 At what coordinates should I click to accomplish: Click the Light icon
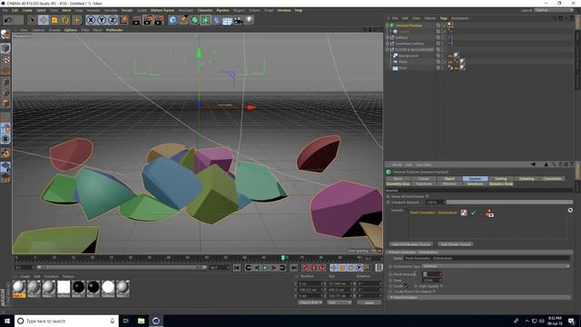coord(250,20)
